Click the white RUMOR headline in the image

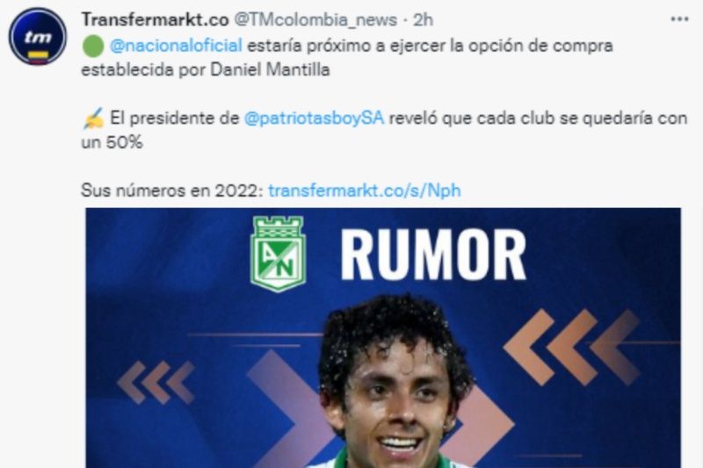433,255
